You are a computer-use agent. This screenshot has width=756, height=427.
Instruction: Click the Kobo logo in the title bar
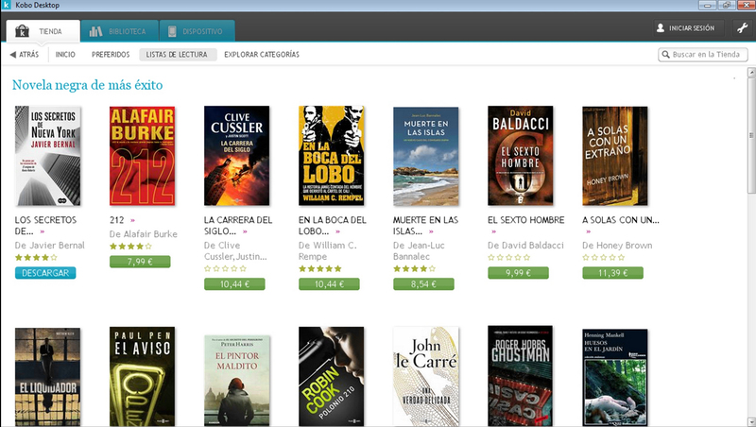[7, 5]
